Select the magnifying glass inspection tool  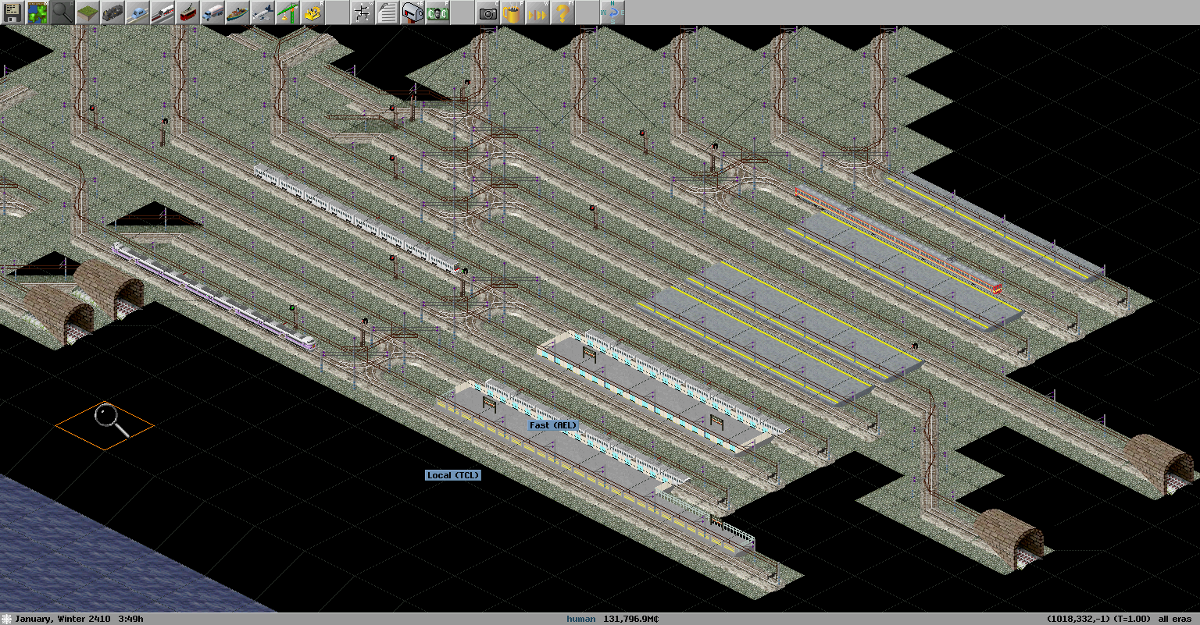click(62, 12)
